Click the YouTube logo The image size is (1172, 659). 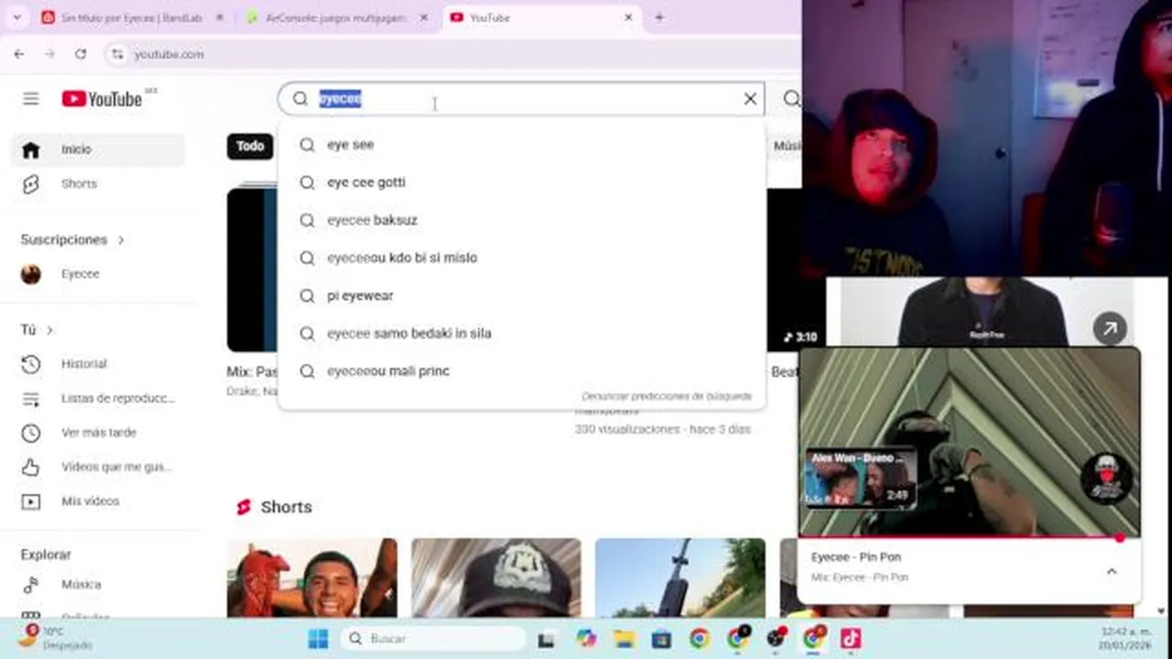click(102, 99)
